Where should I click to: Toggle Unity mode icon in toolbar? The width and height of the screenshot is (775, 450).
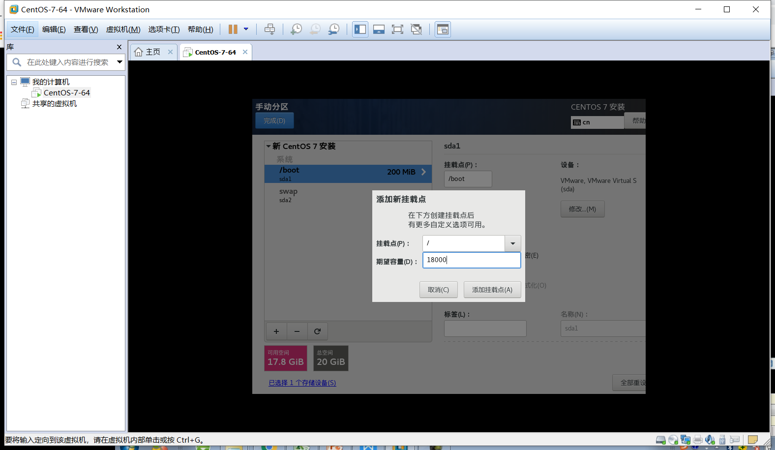(x=416, y=30)
